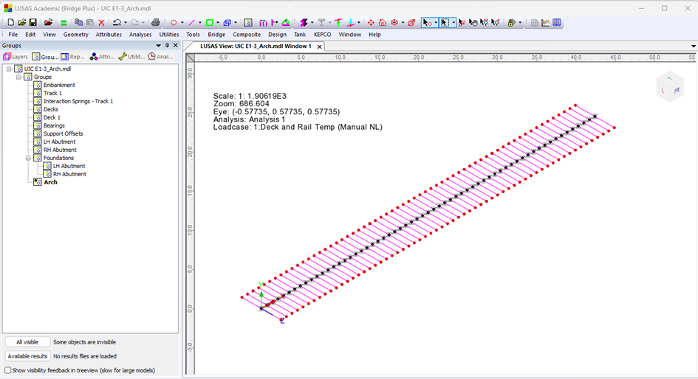Enable Show visibility feedback in treeview checkbox
698x379 pixels.
click(8, 370)
